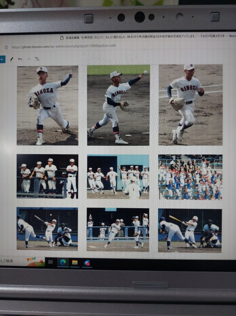Select the pencil Tools icon in editor toolbar

click(12, 59)
